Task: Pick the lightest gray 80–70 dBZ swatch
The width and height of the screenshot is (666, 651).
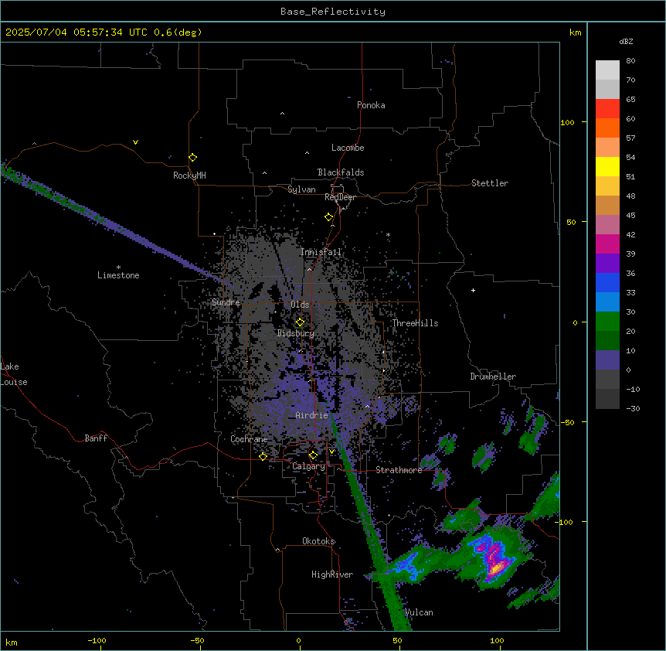Action: pos(607,70)
